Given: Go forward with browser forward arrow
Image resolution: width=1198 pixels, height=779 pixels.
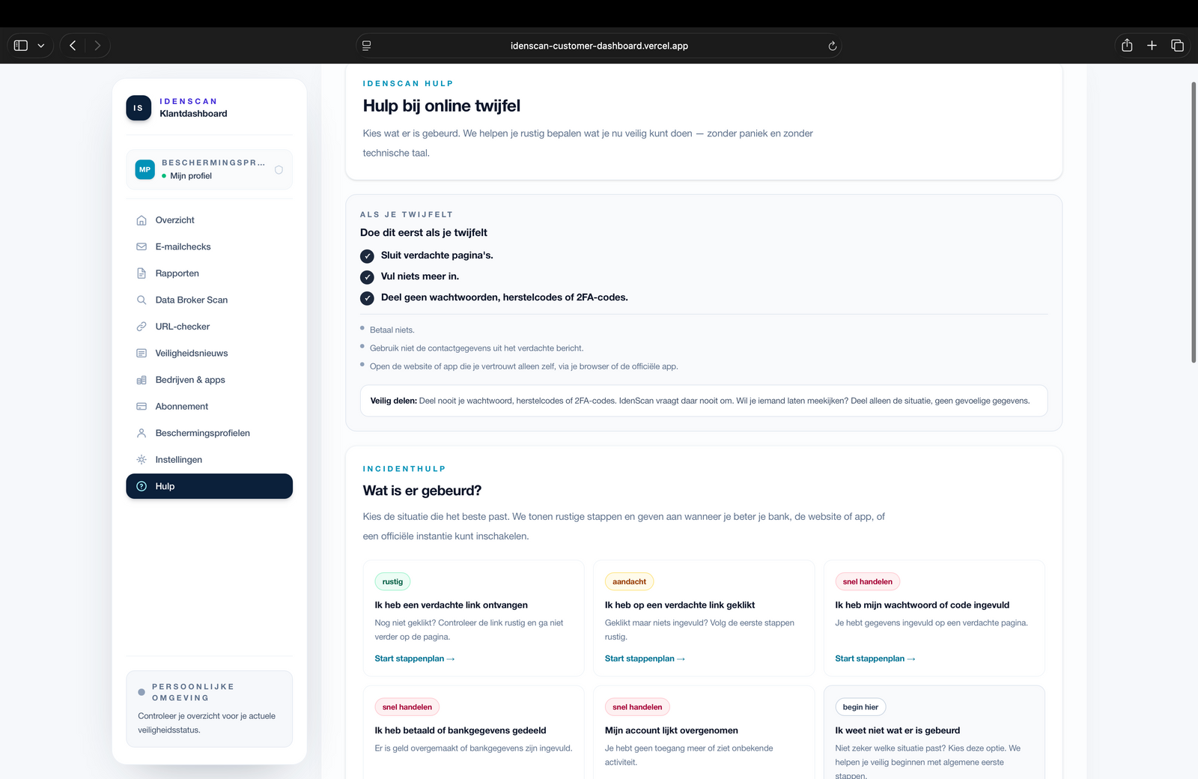Looking at the screenshot, I should (97, 46).
